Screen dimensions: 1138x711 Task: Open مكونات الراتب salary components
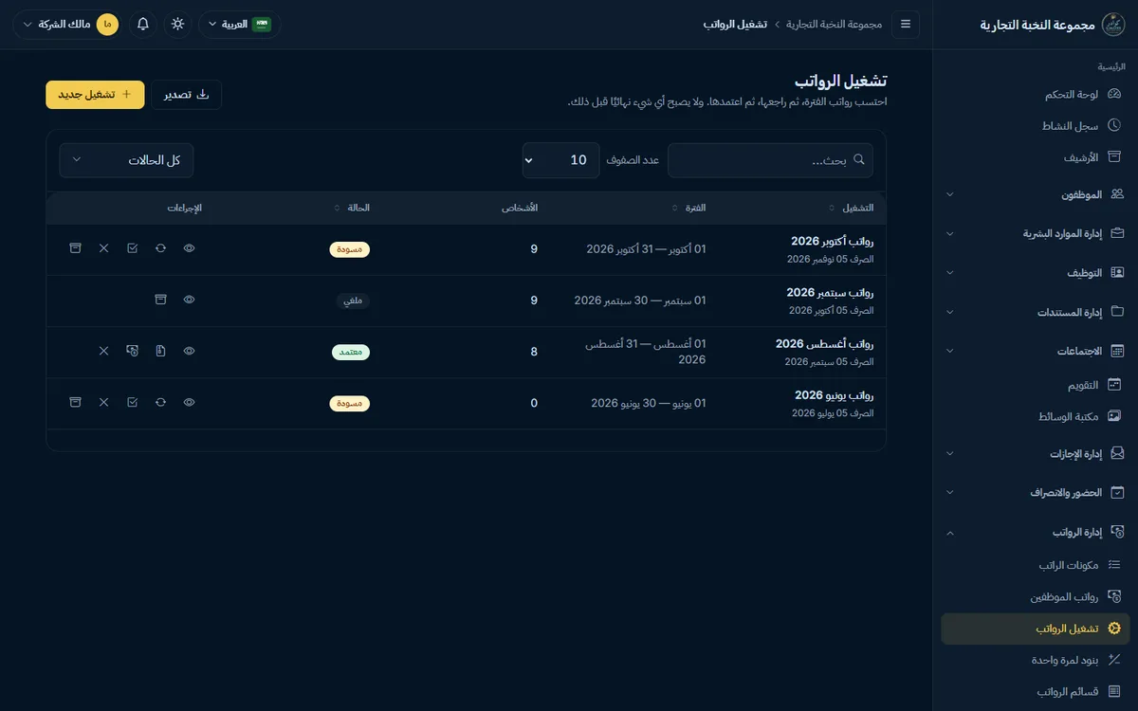pos(1036,565)
